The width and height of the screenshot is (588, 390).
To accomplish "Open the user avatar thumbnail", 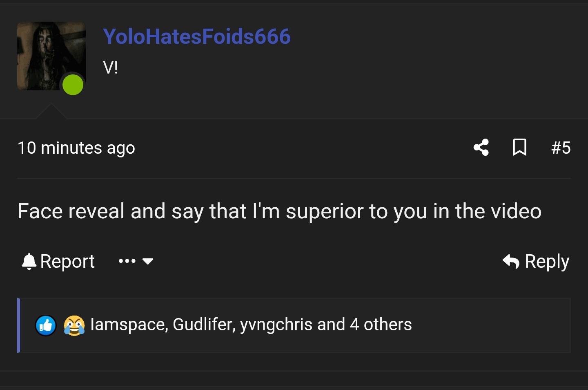I will pos(51,56).
